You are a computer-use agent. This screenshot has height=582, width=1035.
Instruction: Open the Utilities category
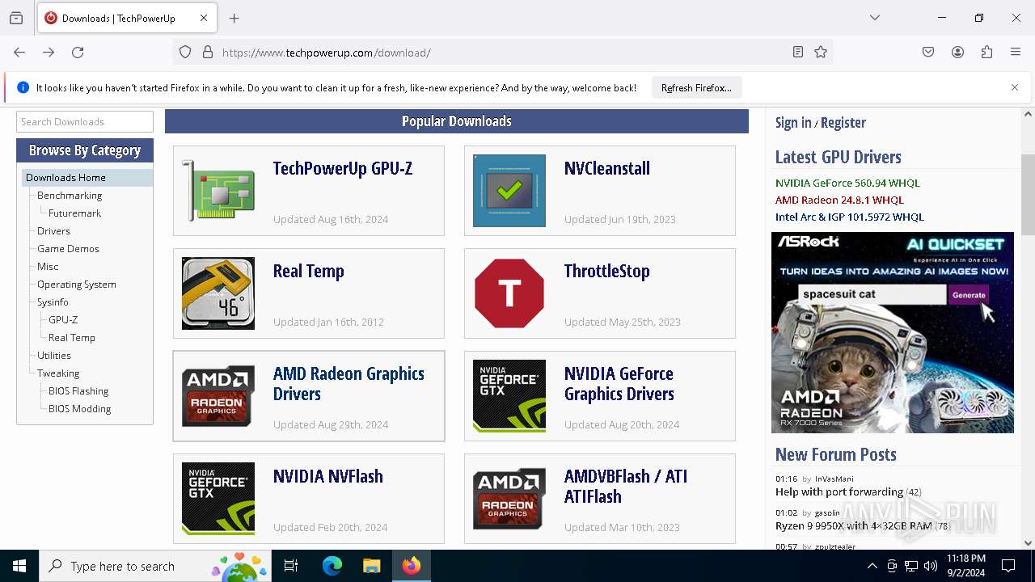click(54, 356)
